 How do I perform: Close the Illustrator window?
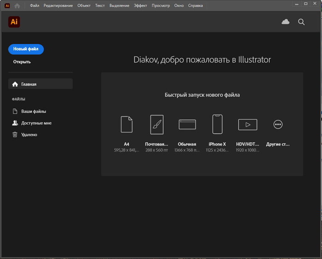tap(315, 4)
